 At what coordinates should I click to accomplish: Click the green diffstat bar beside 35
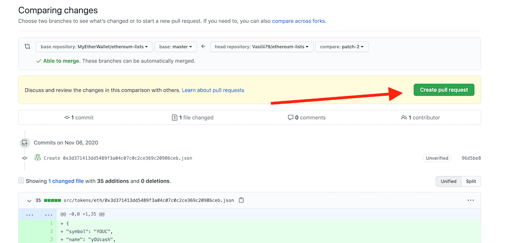[53, 200]
